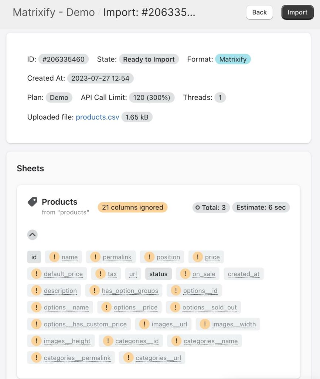320x379 pixels.
Task: Click the Matrixify format badge
Action: click(x=233, y=59)
